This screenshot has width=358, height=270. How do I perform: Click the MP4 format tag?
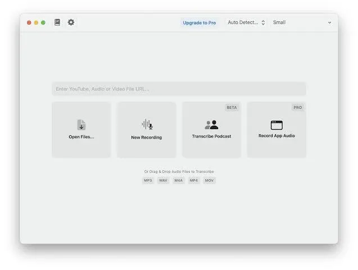(x=193, y=180)
